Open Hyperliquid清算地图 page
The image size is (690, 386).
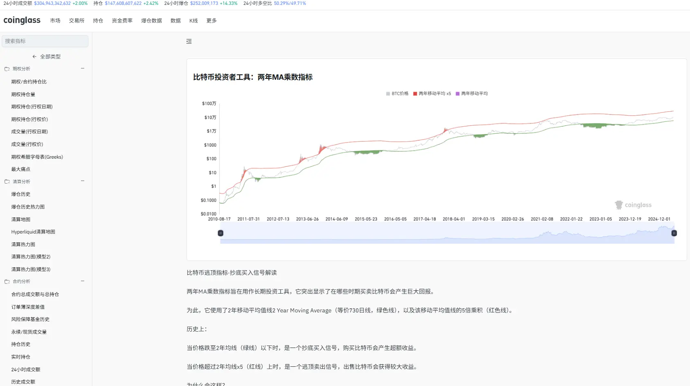pyautogui.click(x=33, y=232)
